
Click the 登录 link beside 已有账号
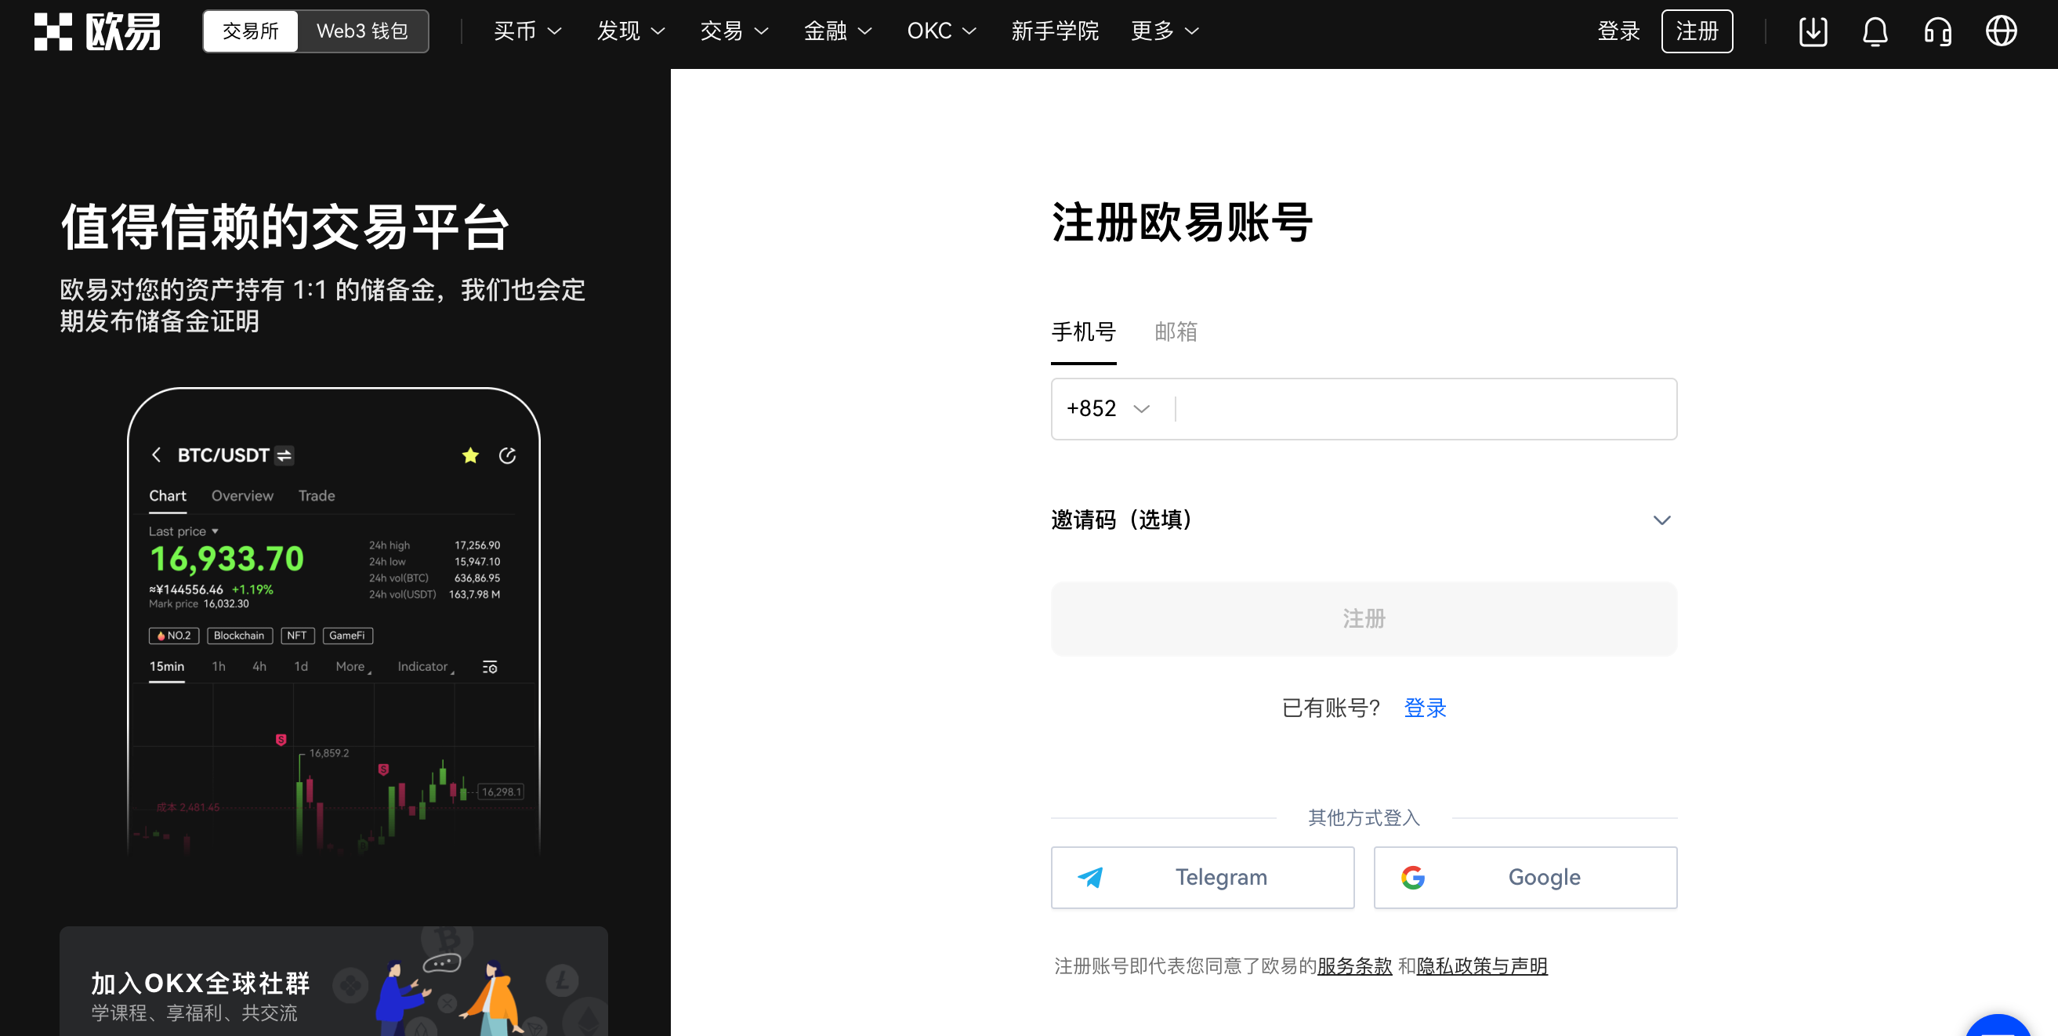tap(1426, 708)
